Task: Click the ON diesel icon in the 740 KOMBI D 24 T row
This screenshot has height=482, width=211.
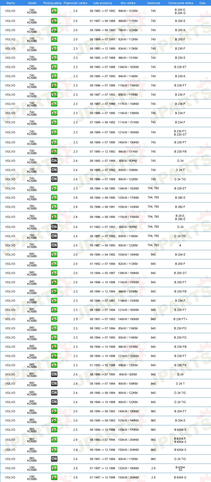Action: pyautogui.click(x=54, y=170)
